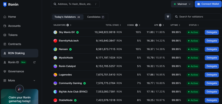Click the verified badge next to Nansen
222x104 pixels.
click(70, 49)
